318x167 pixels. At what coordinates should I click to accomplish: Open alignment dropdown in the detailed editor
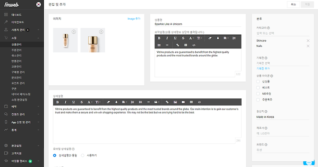click(x=125, y=102)
